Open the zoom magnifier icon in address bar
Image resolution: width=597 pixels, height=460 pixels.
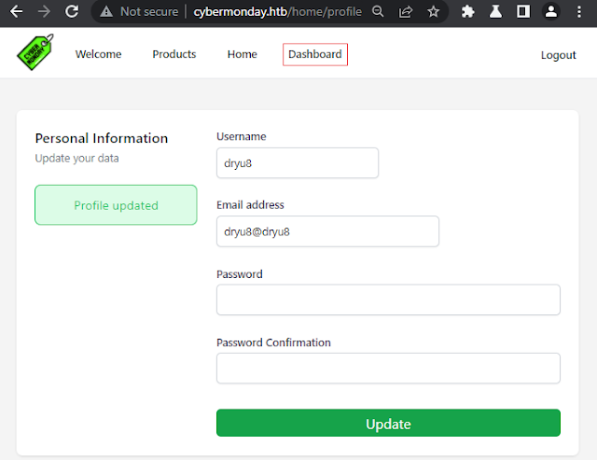378,11
